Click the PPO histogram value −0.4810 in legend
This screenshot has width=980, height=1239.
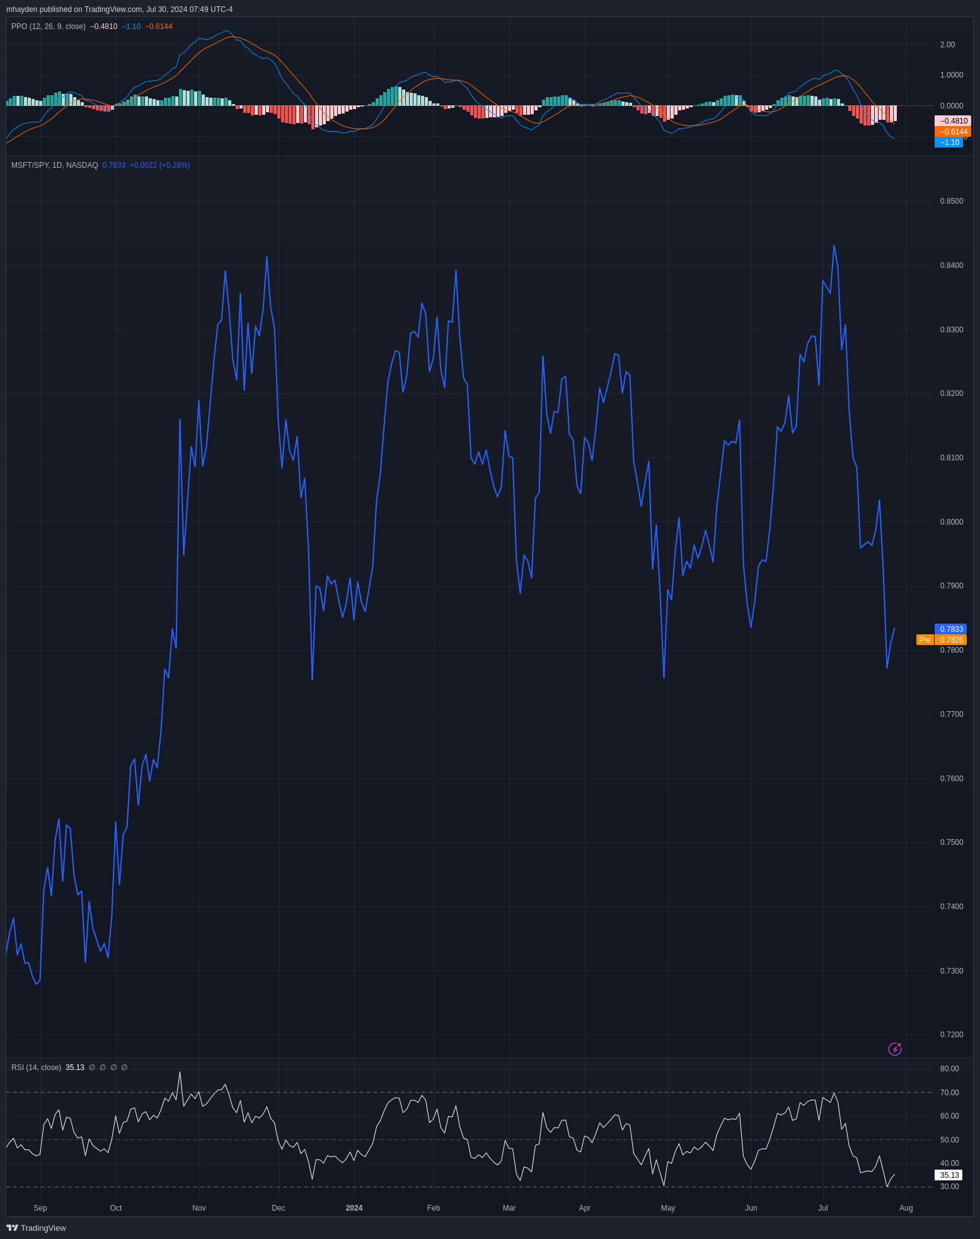pos(103,26)
